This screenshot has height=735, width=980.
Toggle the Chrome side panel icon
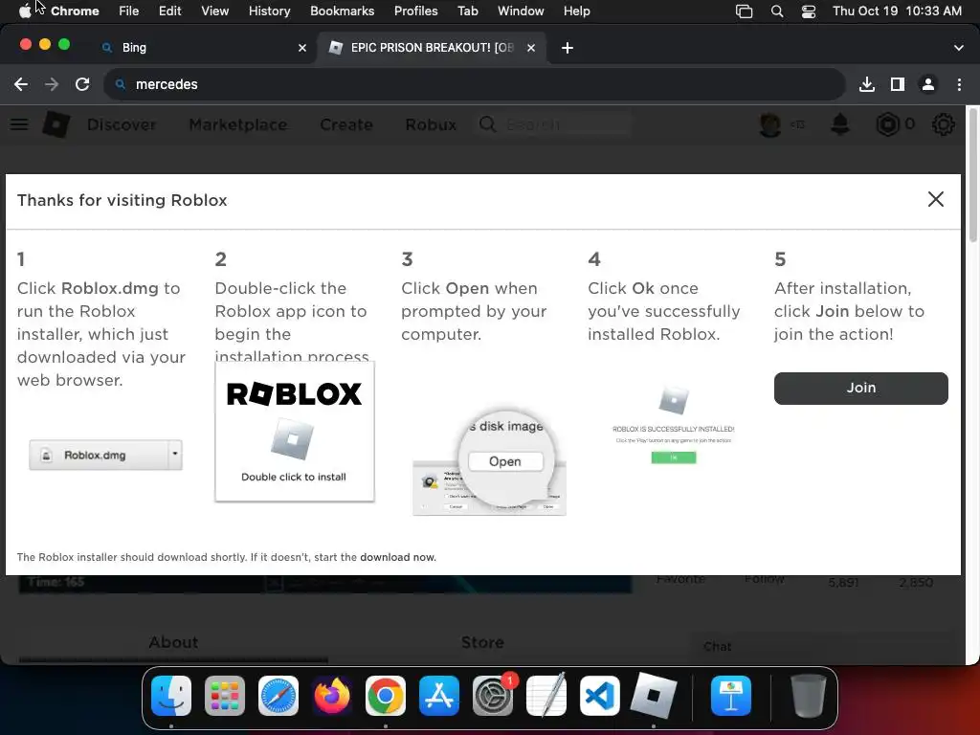click(898, 84)
